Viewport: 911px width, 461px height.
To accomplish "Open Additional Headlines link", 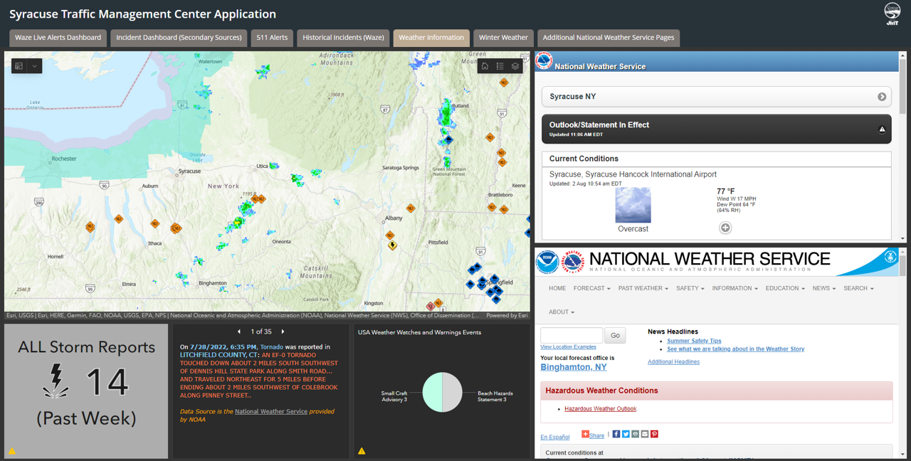I will (673, 362).
